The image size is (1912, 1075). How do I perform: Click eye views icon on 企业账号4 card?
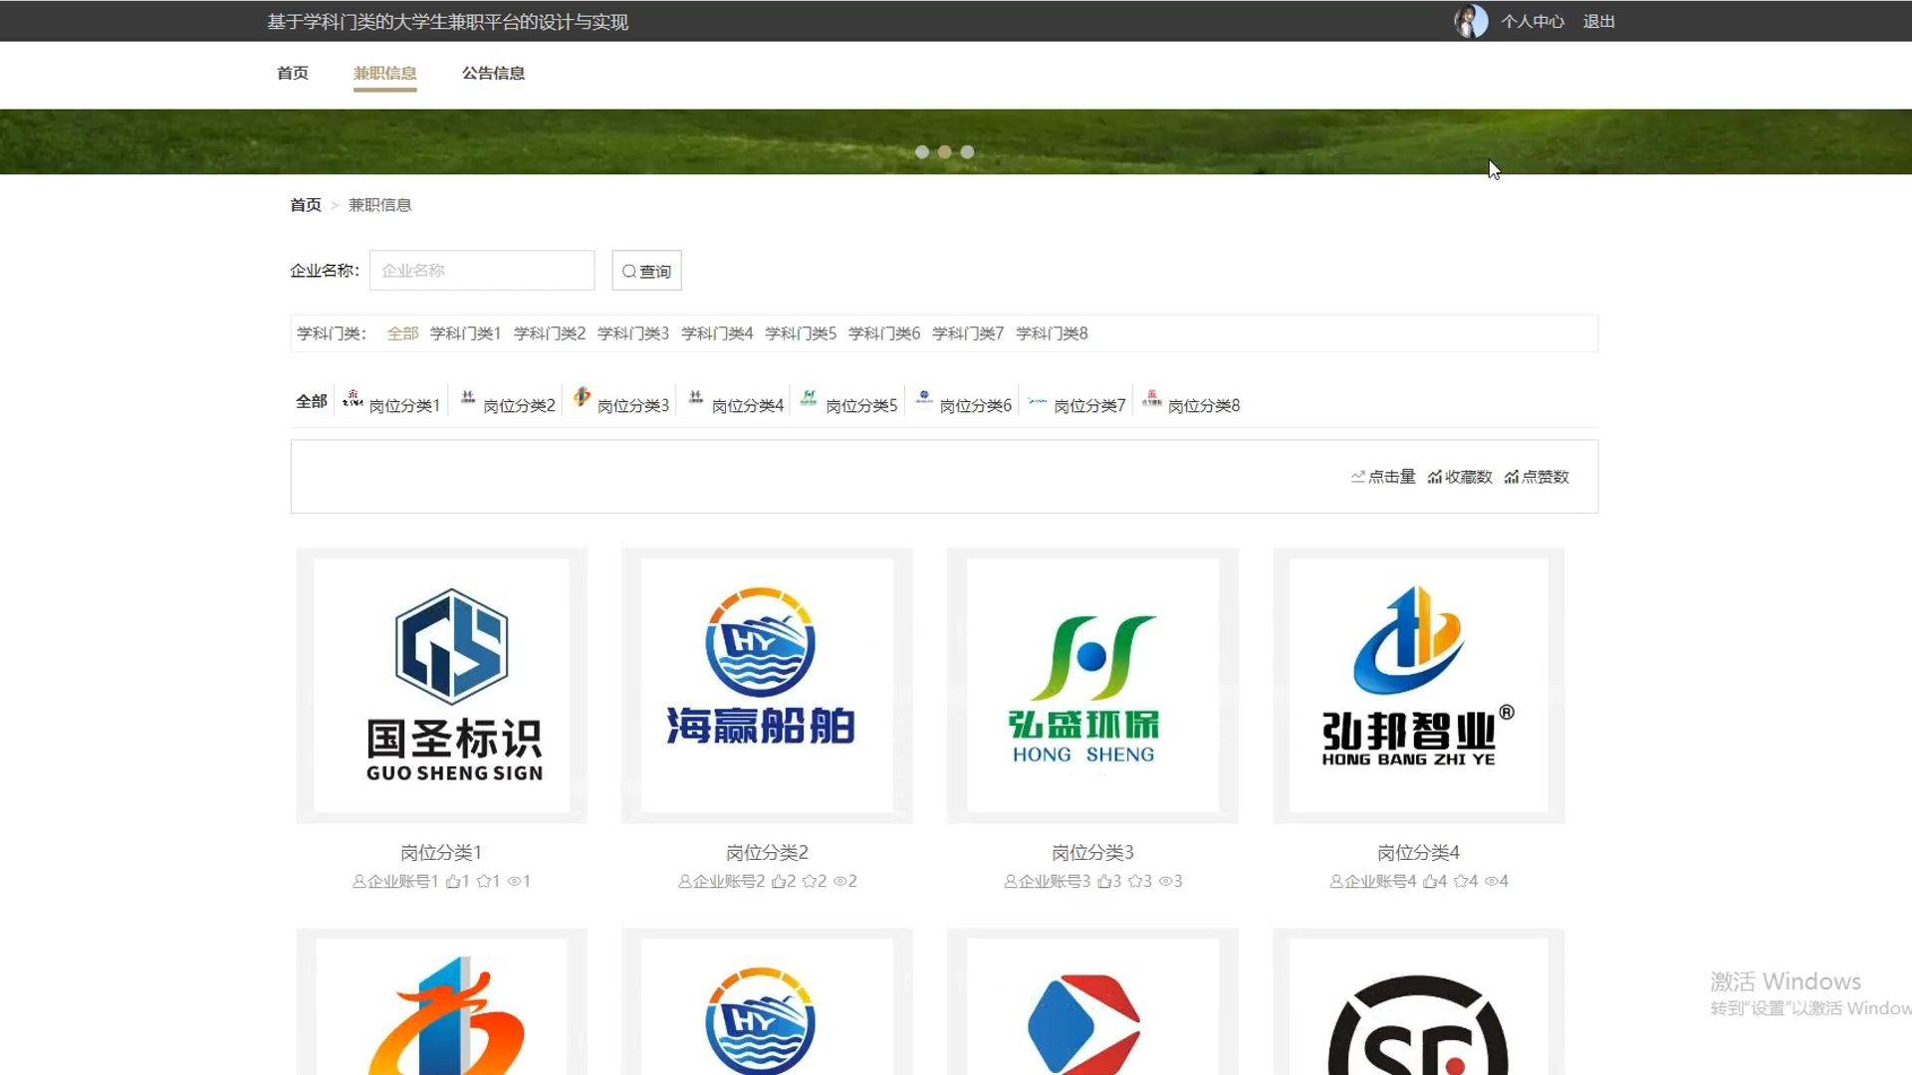[x=1491, y=881]
